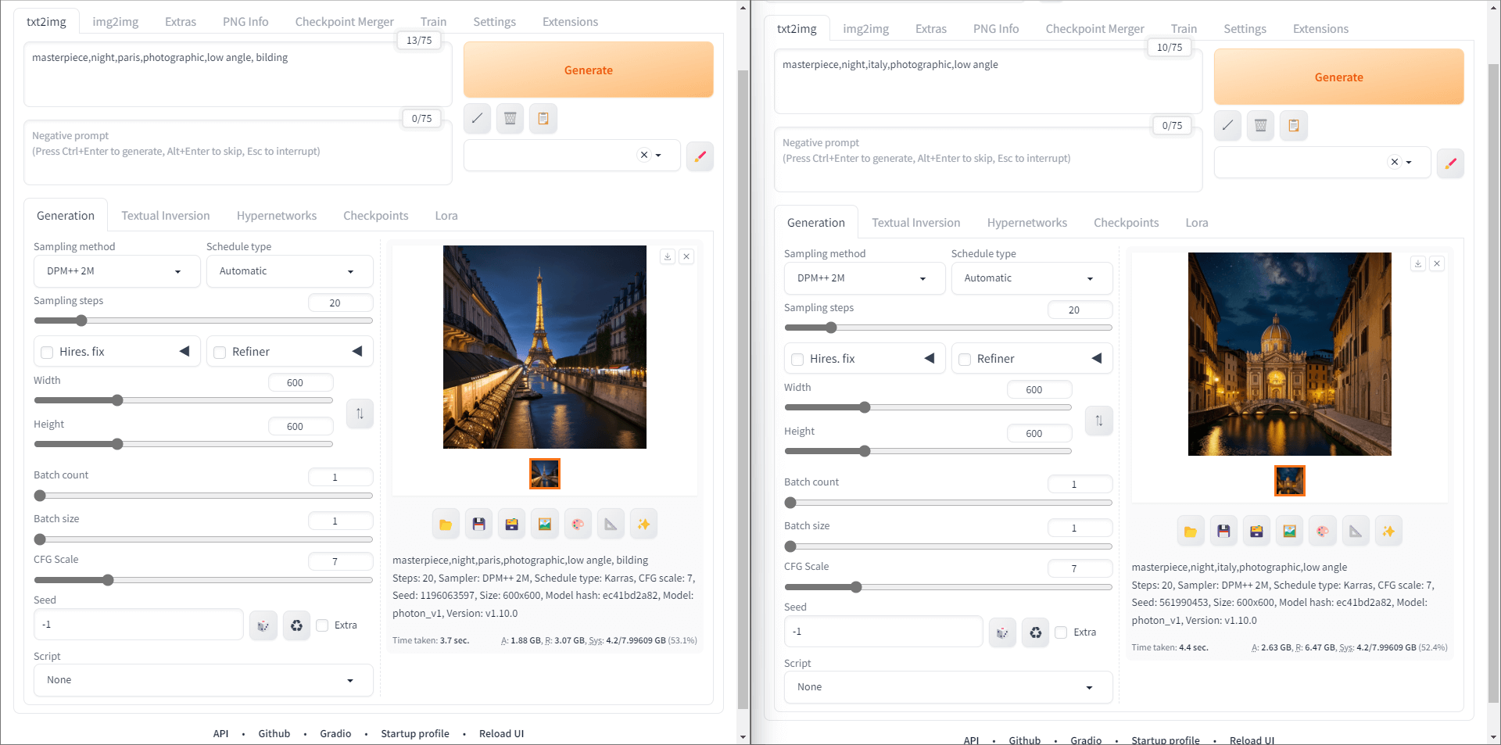The image size is (1501, 745).
Task: Send image to inpaint palette icon, left window
Action: pyautogui.click(x=578, y=525)
